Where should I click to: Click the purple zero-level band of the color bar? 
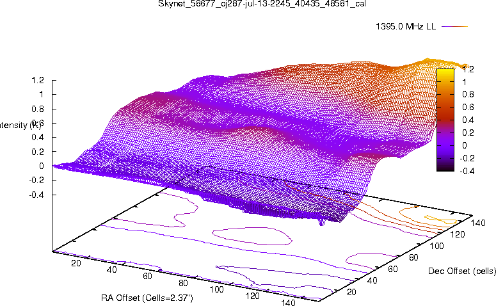(445, 145)
